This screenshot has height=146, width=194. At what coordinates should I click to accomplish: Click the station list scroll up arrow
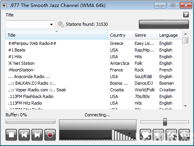(x=185, y=34)
